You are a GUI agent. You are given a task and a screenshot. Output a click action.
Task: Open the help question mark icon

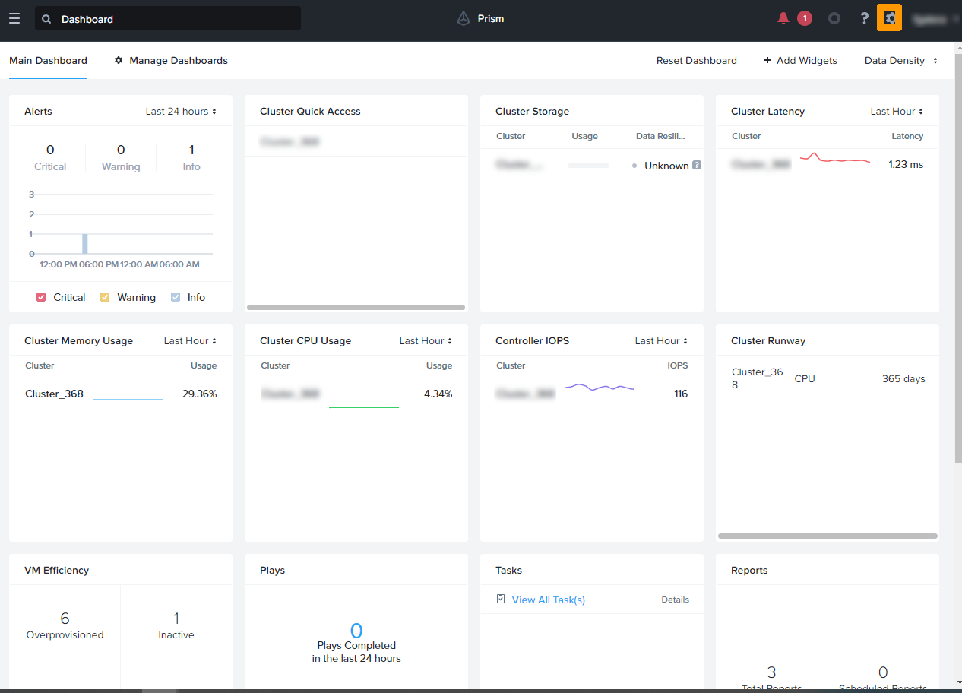864,18
